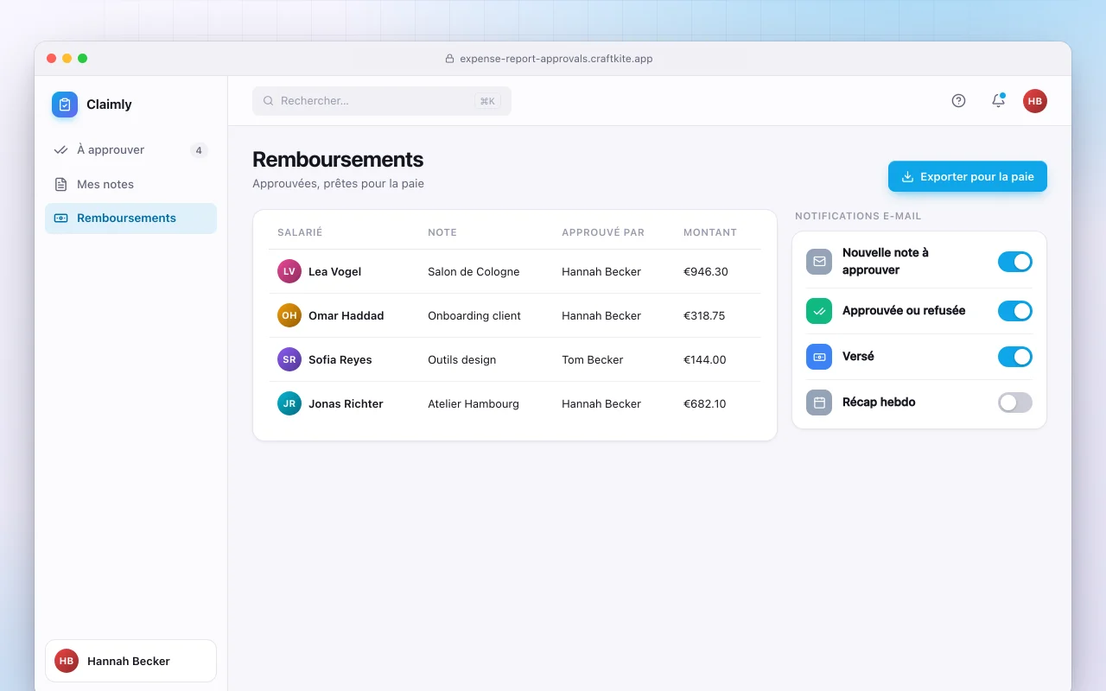Image resolution: width=1106 pixels, height=691 pixels.
Task: Open the Hannah Becker account card at bottom
Action: (x=130, y=661)
